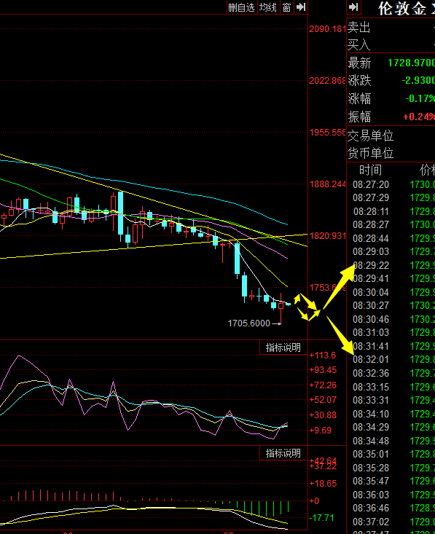Select the tick row at 08:31:41
435x534 pixels.
[x=391, y=346]
